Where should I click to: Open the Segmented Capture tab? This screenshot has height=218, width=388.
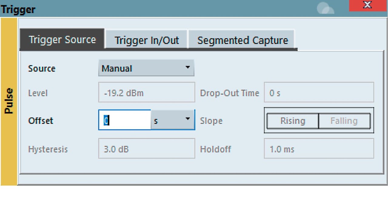click(242, 40)
